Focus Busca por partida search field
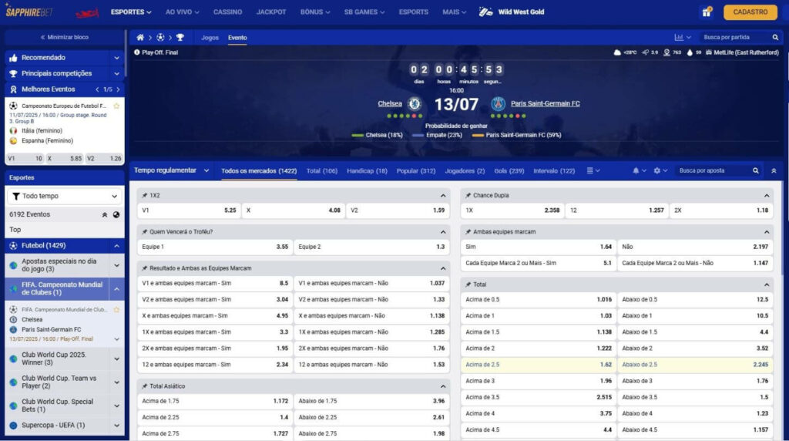Screen dimensions: 789x441 (734, 37)
